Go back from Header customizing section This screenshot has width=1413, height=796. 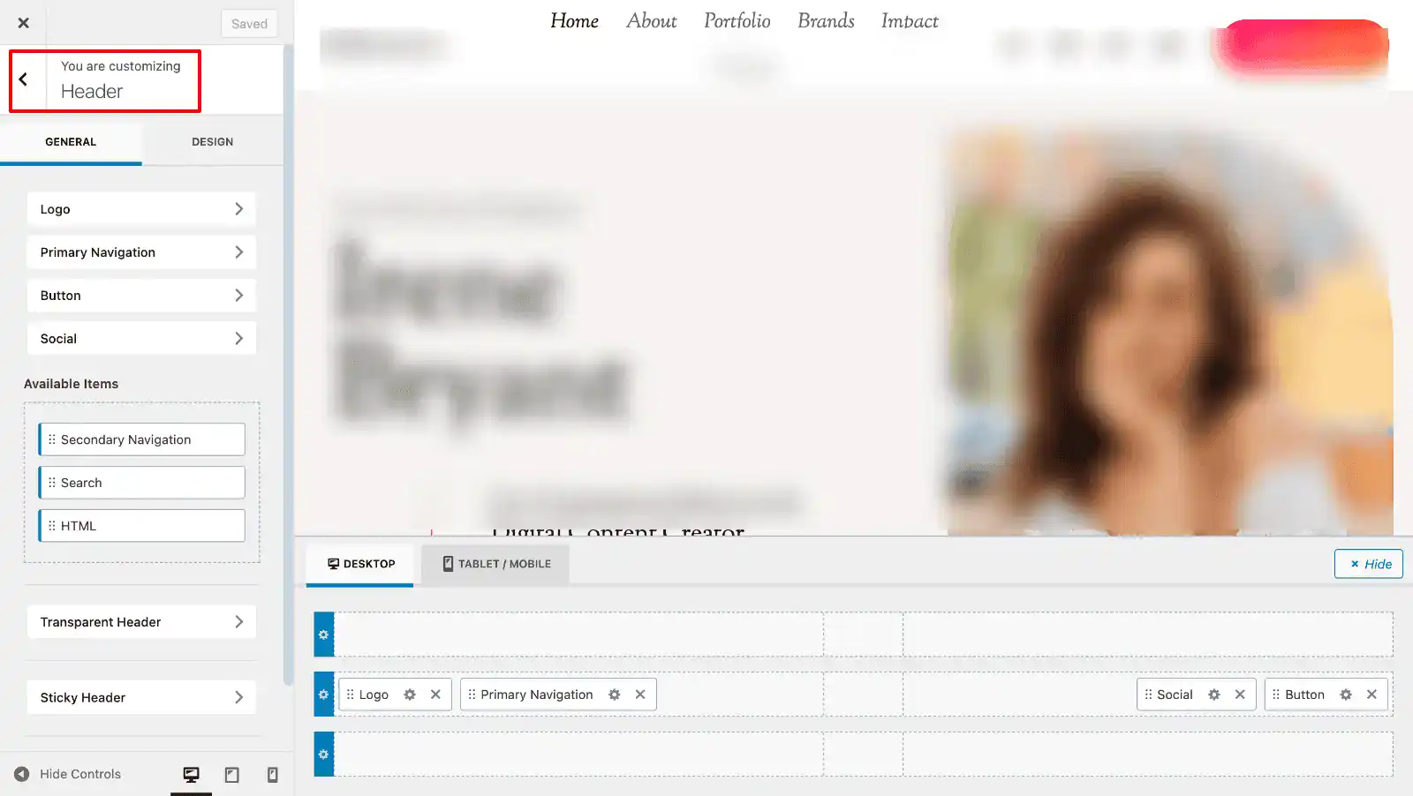(x=24, y=79)
